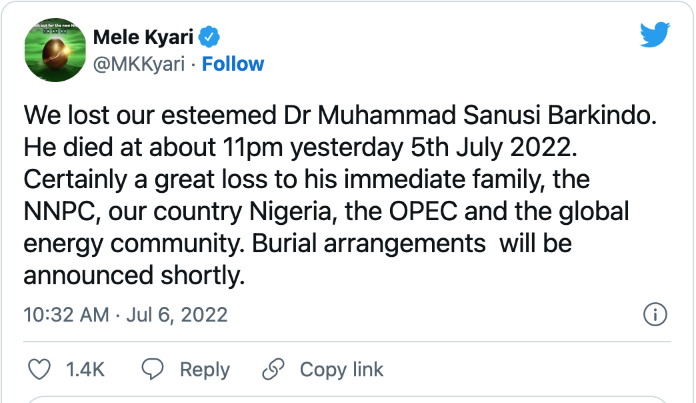Viewport: 696px width, 403px height.
Task: Click the tweet's last line "announced shortly."
Action: click(135, 274)
